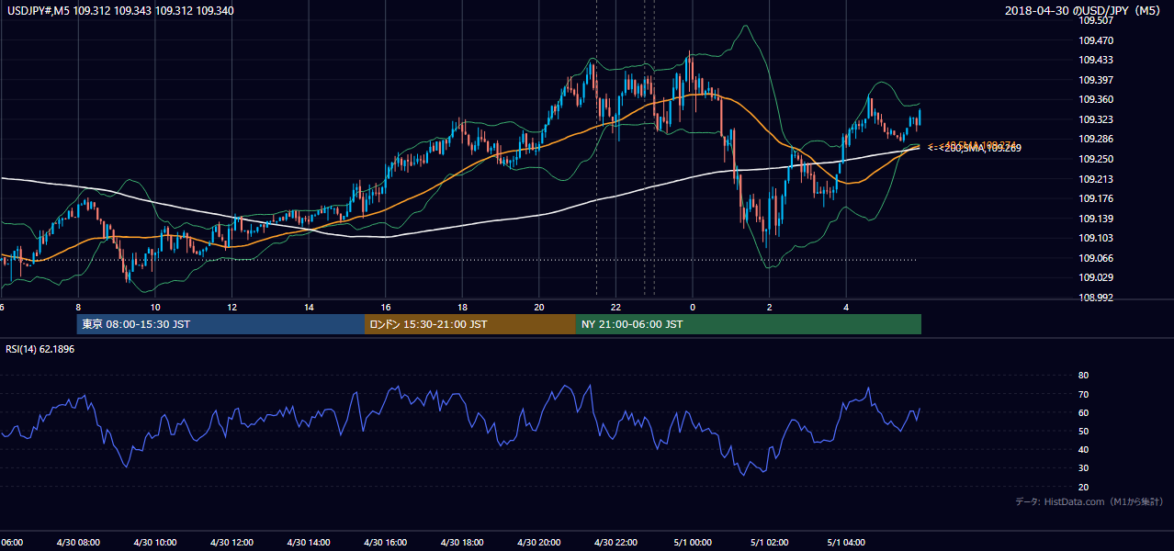Click the 4/30 22:00 bottom time label
Image resolution: width=1174 pixels, height=551 pixels.
click(615, 543)
